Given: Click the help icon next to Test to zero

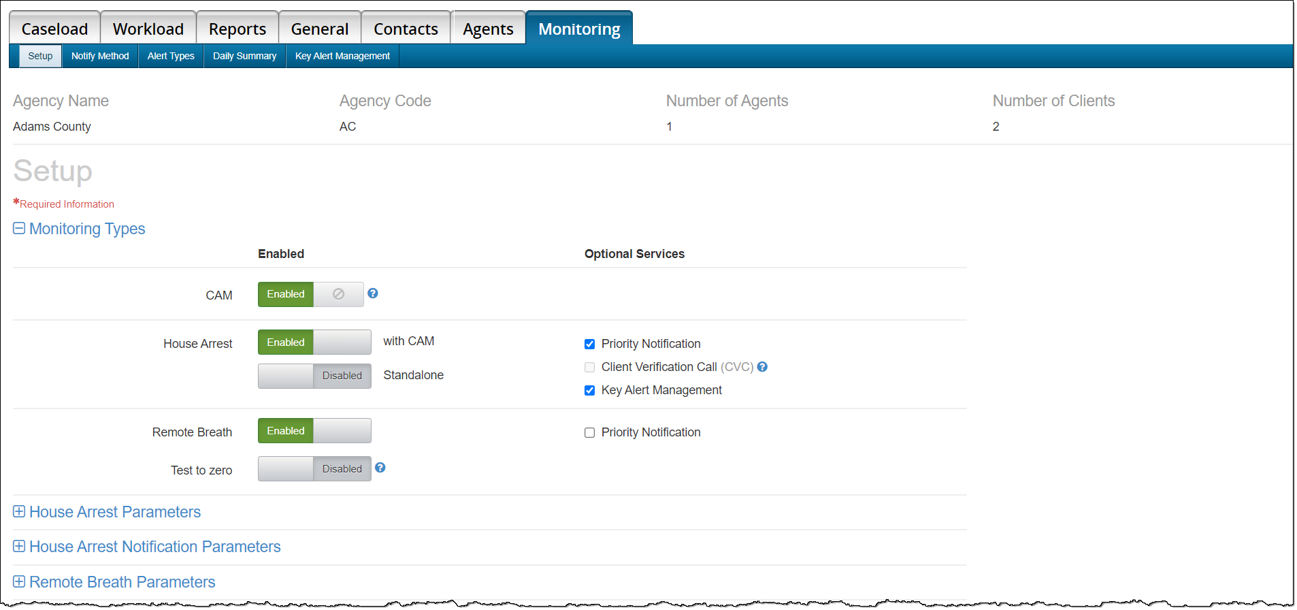Looking at the screenshot, I should [380, 468].
